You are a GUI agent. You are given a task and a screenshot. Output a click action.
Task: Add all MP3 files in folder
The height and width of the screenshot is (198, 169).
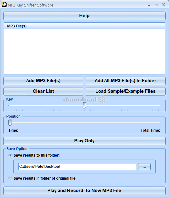125,81
